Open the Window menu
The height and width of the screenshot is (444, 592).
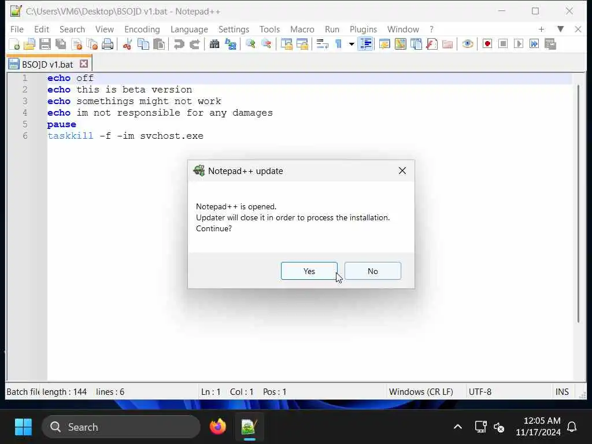click(x=403, y=29)
